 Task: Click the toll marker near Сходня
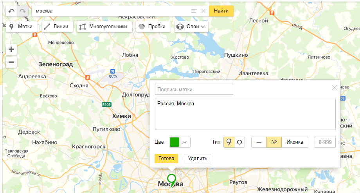[88, 78]
